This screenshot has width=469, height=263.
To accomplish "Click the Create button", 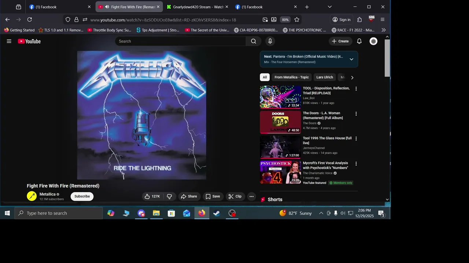I will pyautogui.click(x=340, y=41).
